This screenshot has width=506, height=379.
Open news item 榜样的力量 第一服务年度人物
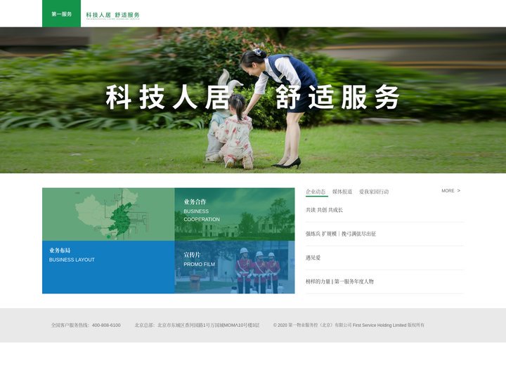pyautogui.click(x=339, y=281)
